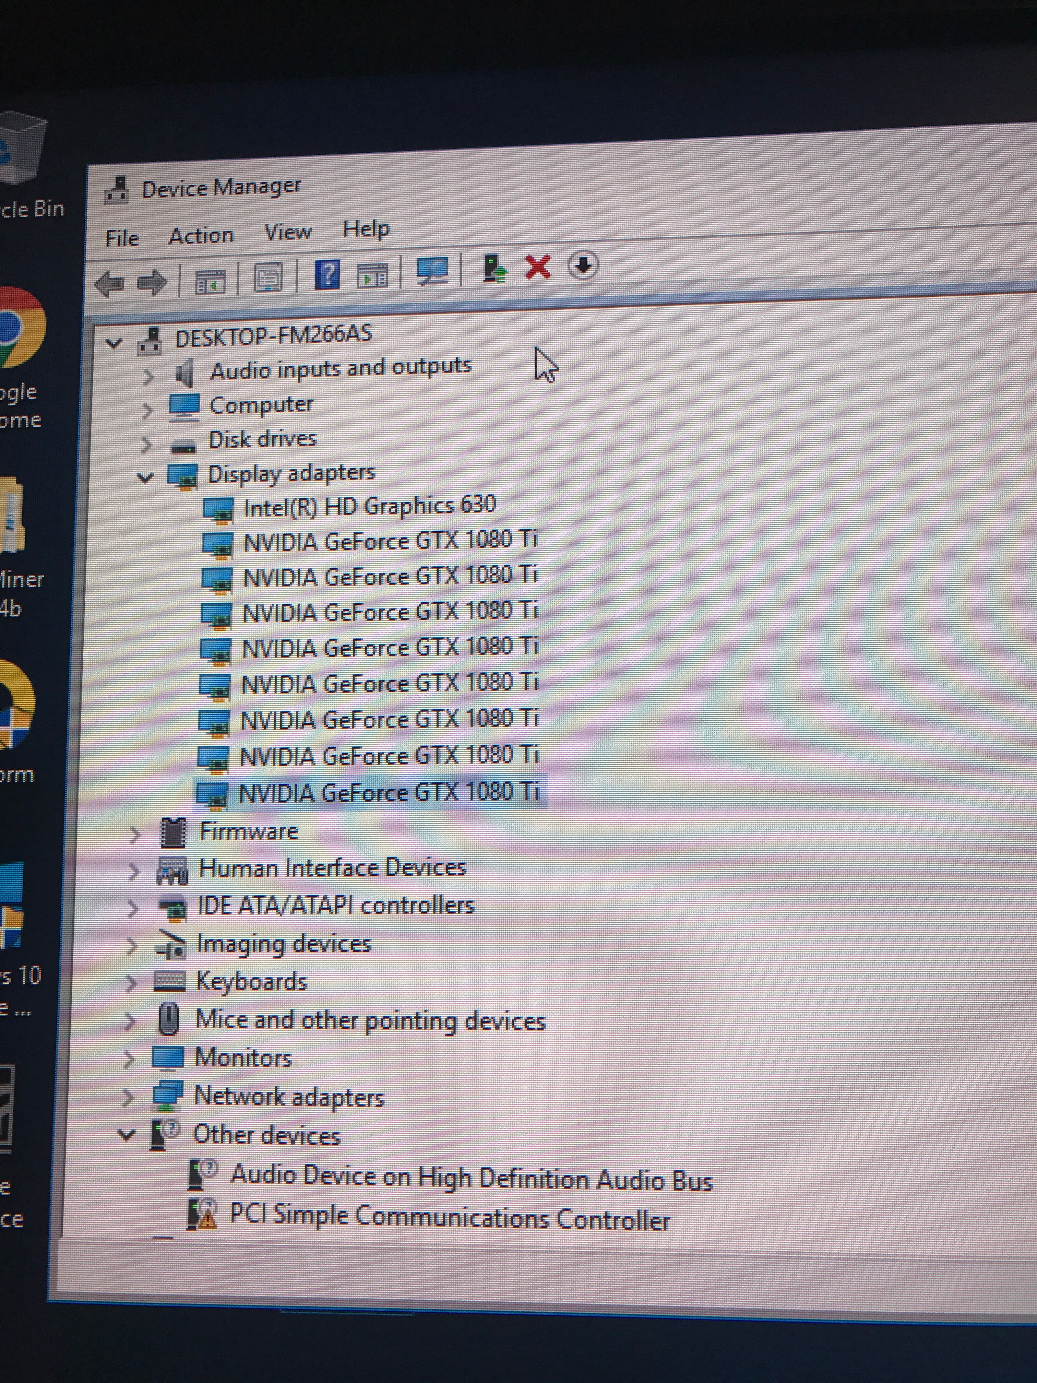Click the Disable device down-arrow icon
Screen dimensions: 1037x1383
pos(583,265)
